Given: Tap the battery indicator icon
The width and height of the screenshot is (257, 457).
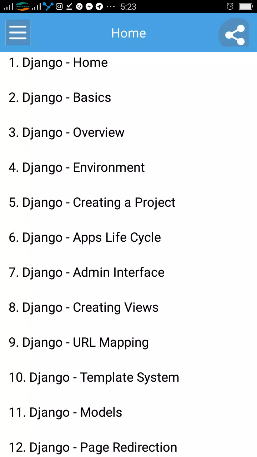Looking at the screenshot, I should pyautogui.click(x=246, y=6).
